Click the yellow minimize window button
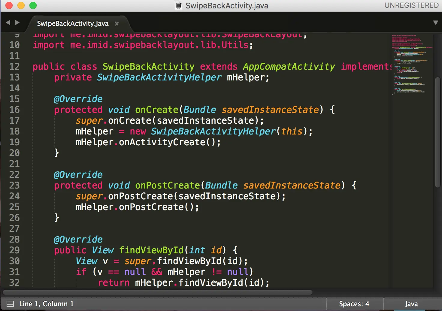 pyautogui.click(x=21, y=5)
